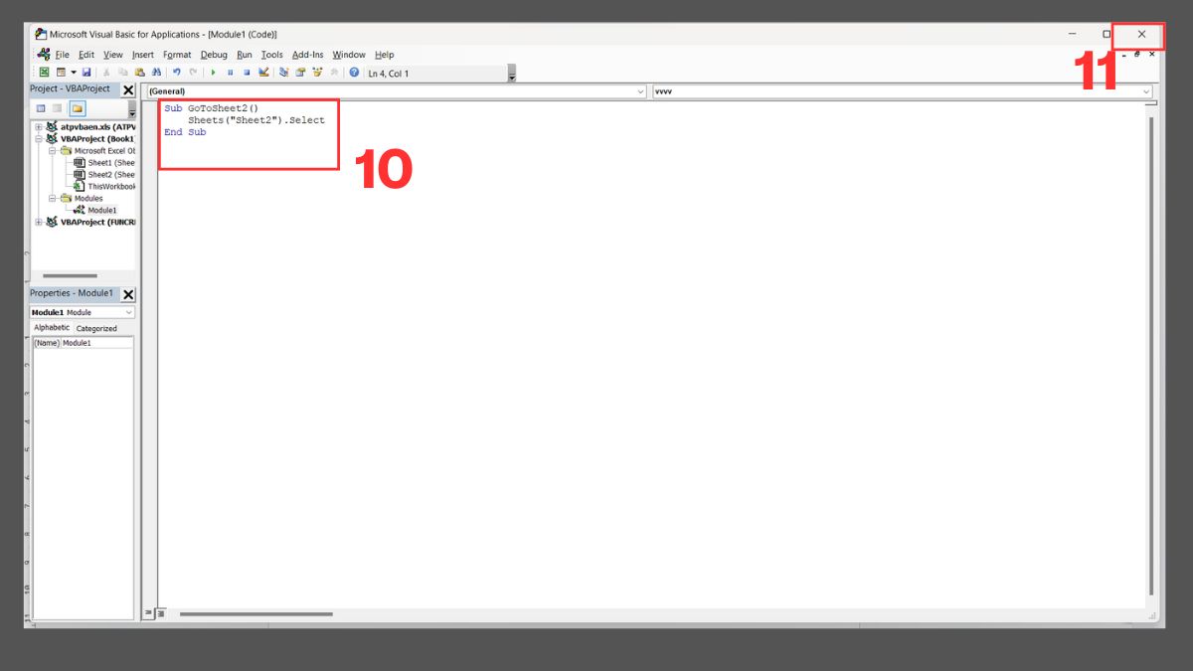Open the Add-Ins menu
This screenshot has height=671, width=1193.
point(307,55)
